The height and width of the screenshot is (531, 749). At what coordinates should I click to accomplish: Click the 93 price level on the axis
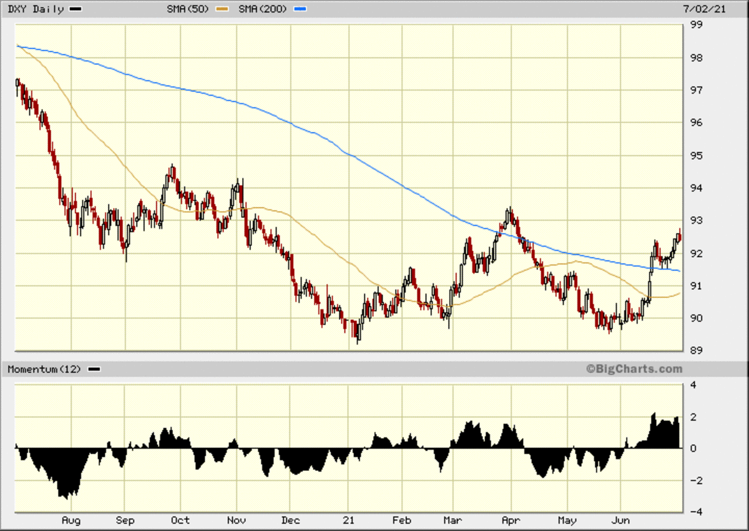pos(693,221)
